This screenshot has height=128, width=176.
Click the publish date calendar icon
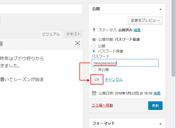(94, 93)
